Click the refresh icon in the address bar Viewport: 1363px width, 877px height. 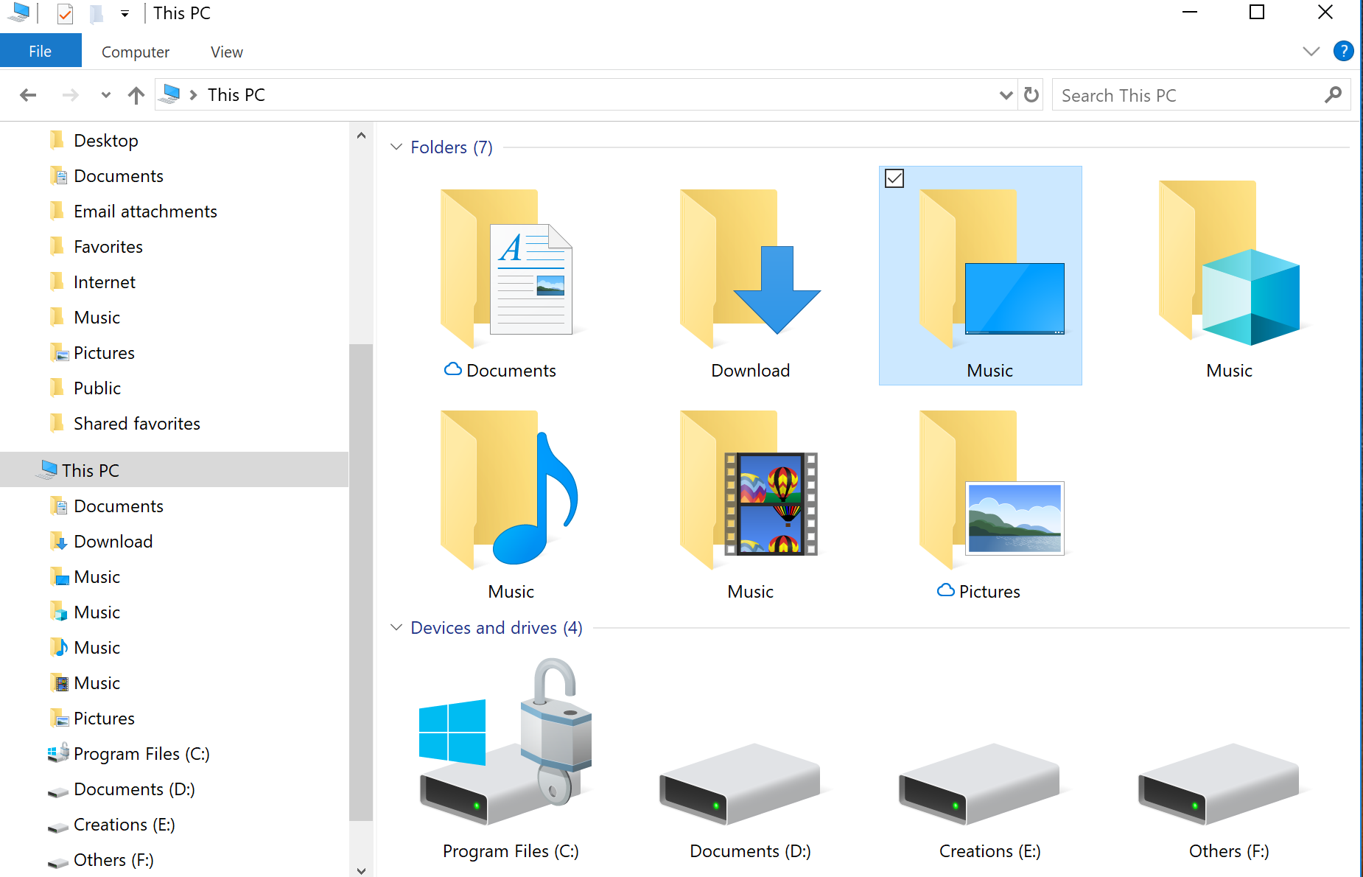tap(1030, 94)
